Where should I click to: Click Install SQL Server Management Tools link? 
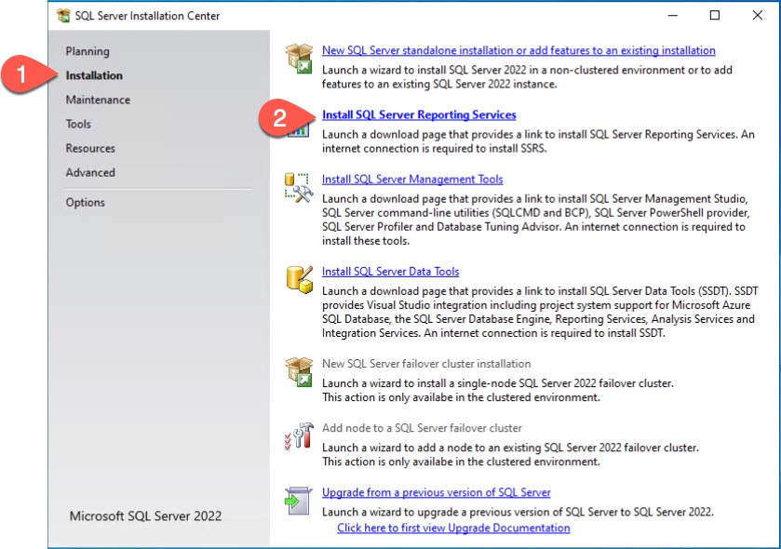412,179
